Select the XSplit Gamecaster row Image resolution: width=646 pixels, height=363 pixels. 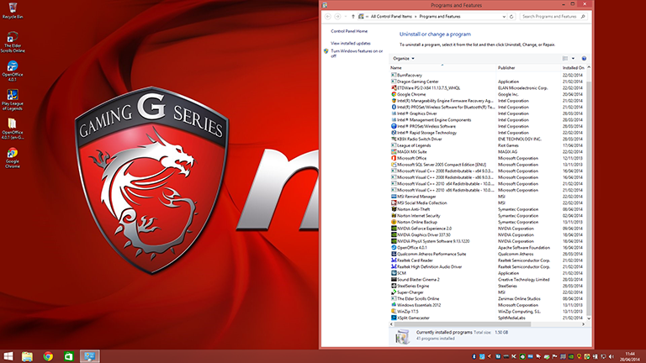(487, 318)
